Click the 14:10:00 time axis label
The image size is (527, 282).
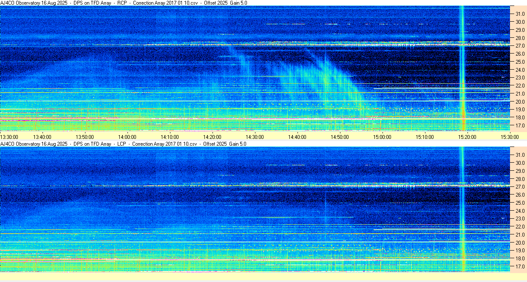[x=170, y=137]
